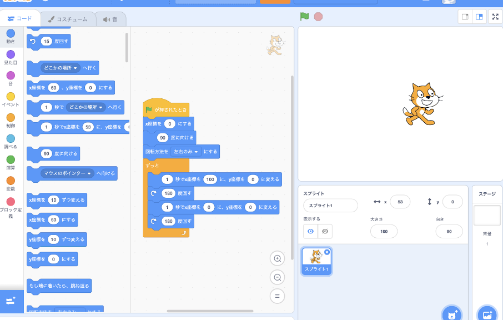Screen dimensions: 503x320
Task: Expand どこかの場所 dropdown in へ行く palette block
Action: pos(61,68)
